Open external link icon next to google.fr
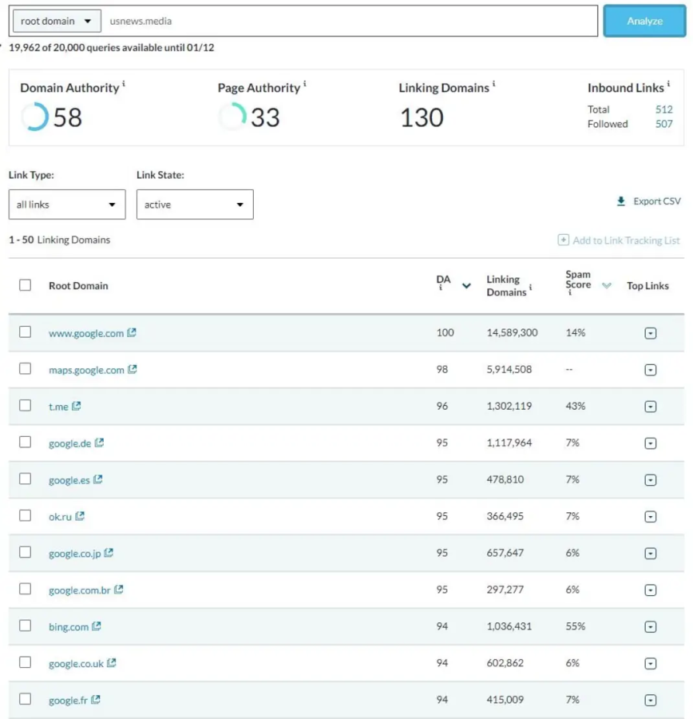Screen dimensions: 693x719 pos(95,699)
